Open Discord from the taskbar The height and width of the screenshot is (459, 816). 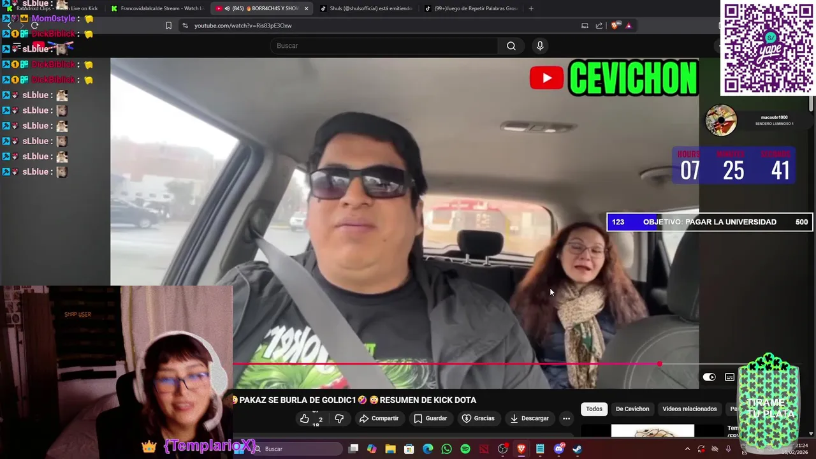point(559,449)
